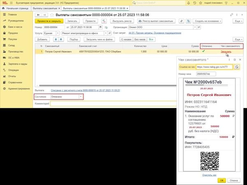Viewport: 247px width, 185px height.
Task: Move row down with the down arrow
Action: click(x=61, y=39)
